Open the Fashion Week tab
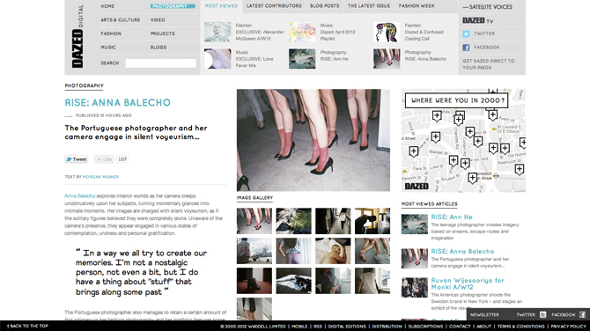 click(417, 6)
